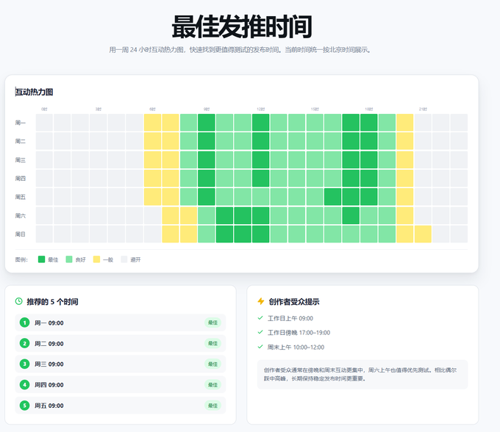The height and width of the screenshot is (432, 500).
Task: Click the 周四 09:00 recommended time text
Action: point(49,384)
